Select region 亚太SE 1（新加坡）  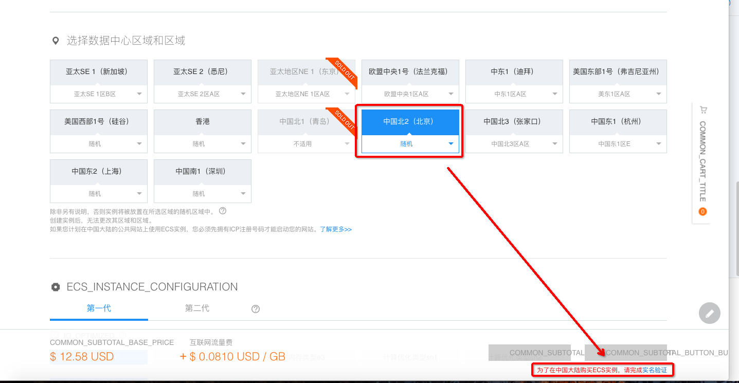99,72
